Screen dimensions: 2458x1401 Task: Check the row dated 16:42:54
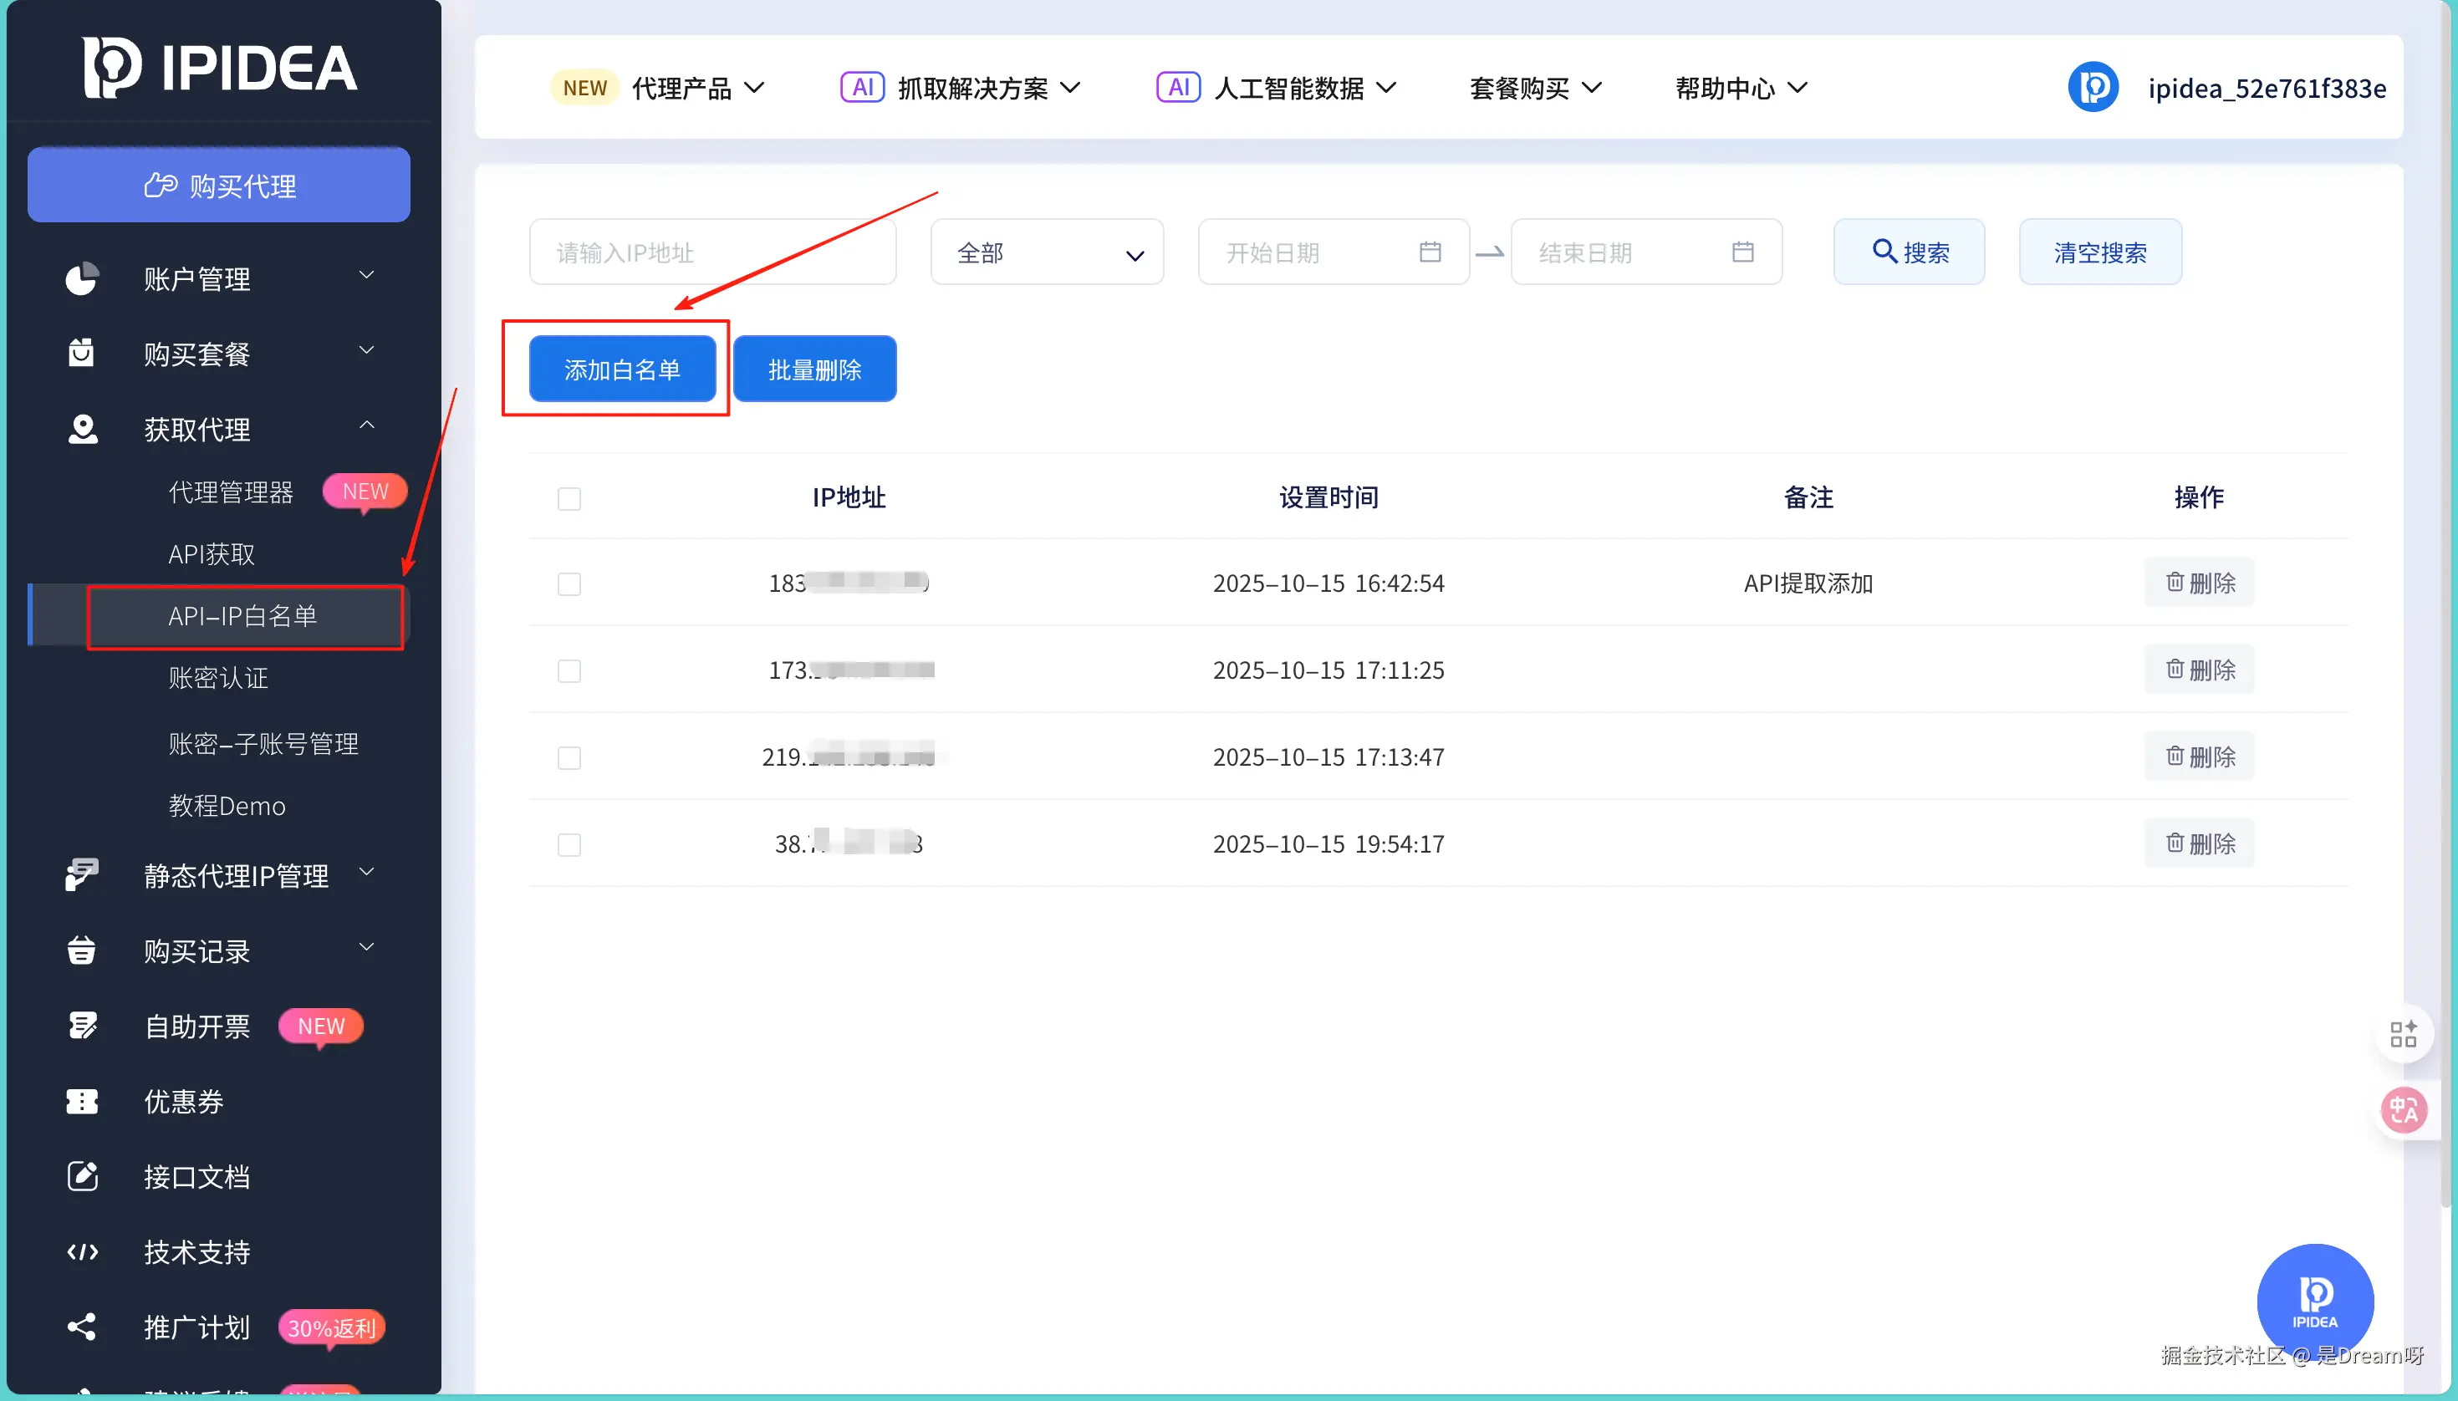tap(569, 584)
